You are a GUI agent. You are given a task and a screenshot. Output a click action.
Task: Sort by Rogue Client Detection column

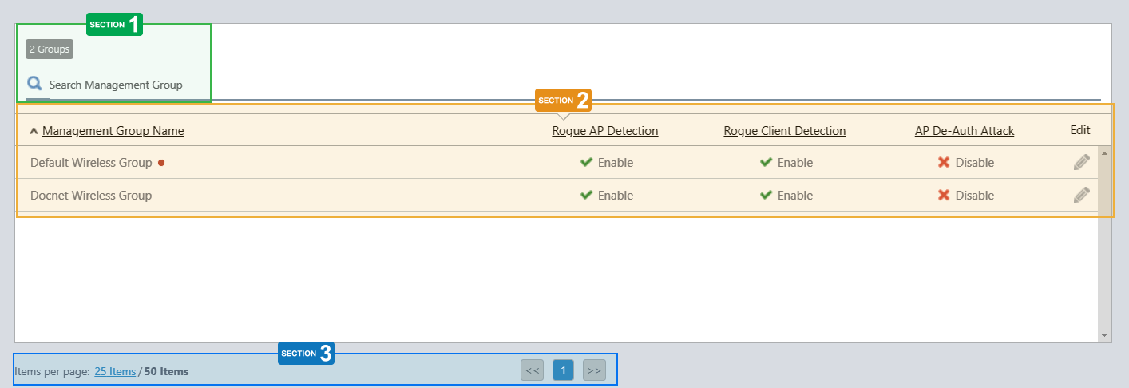click(785, 131)
